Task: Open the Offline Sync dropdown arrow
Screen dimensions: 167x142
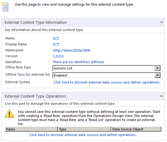Action: pyautogui.click(x=157, y=75)
